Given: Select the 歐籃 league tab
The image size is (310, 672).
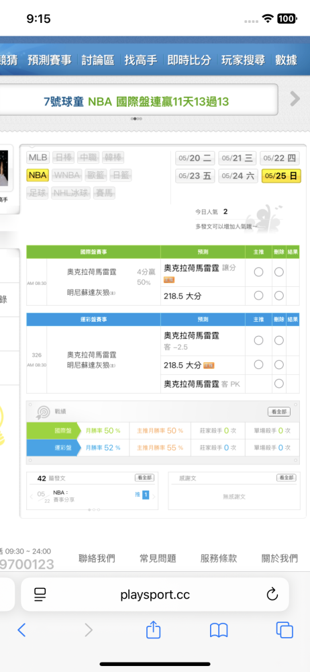Looking at the screenshot, I should pos(96,175).
